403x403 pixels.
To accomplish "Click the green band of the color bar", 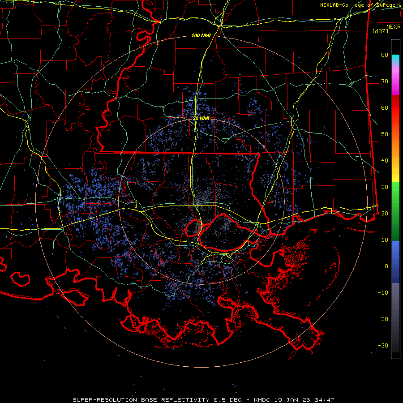I will pyautogui.click(x=395, y=212).
